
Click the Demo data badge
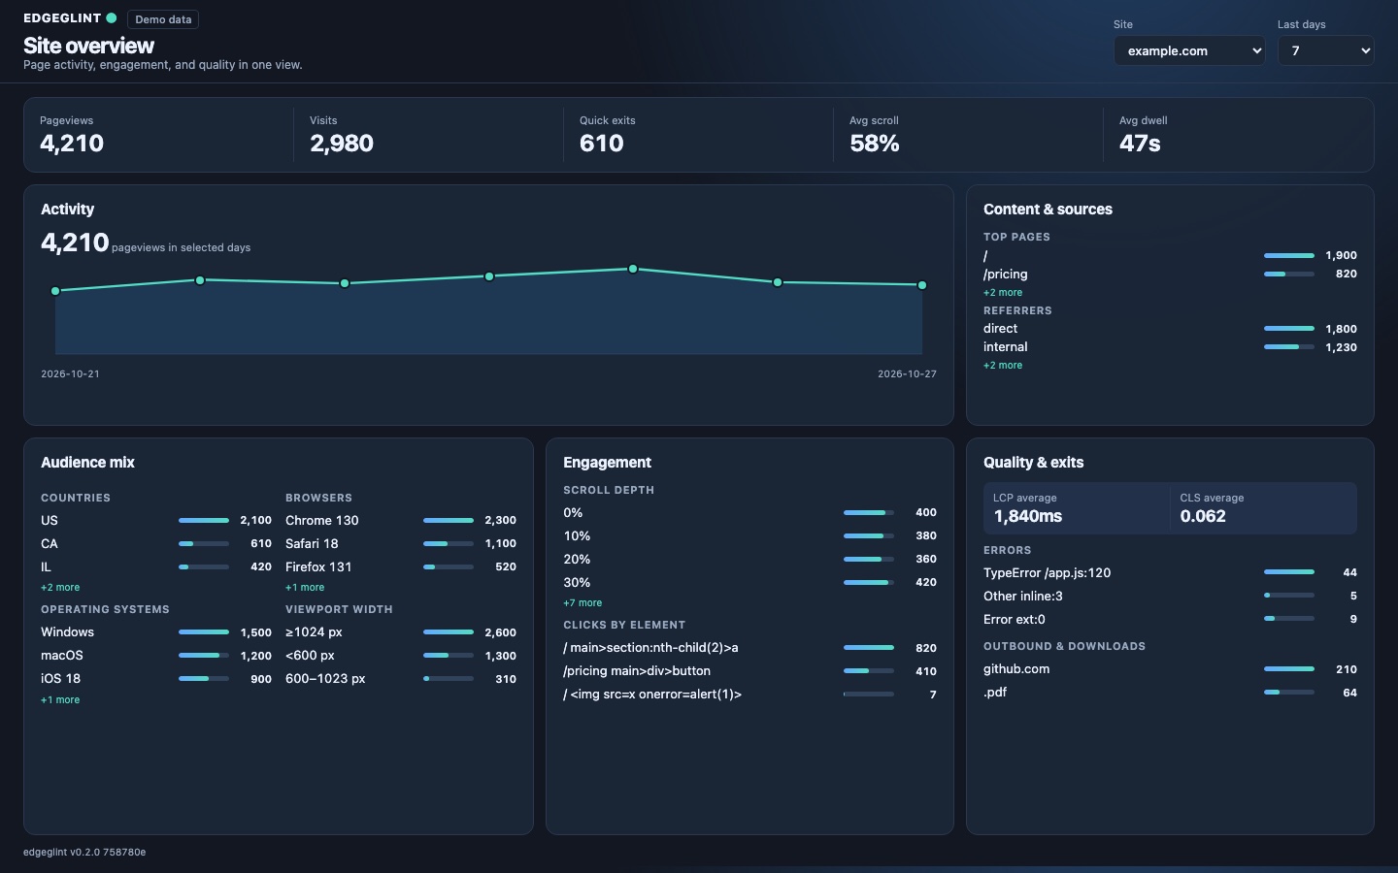tap(163, 19)
